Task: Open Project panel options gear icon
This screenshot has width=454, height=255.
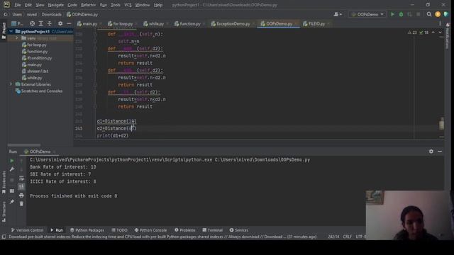Action: coord(60,23)
